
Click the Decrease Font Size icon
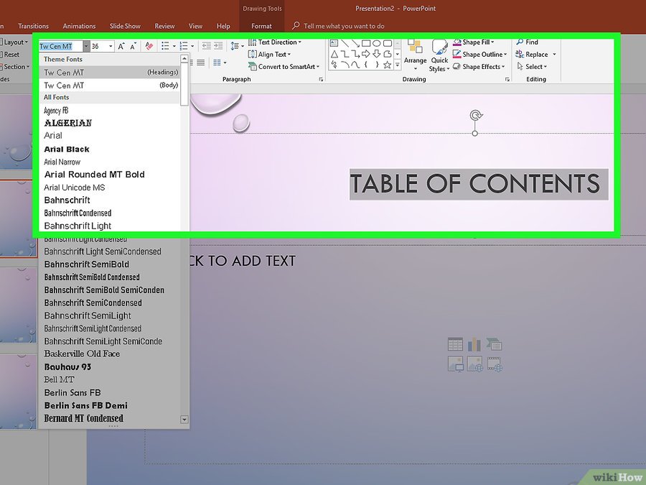[133, 46]
